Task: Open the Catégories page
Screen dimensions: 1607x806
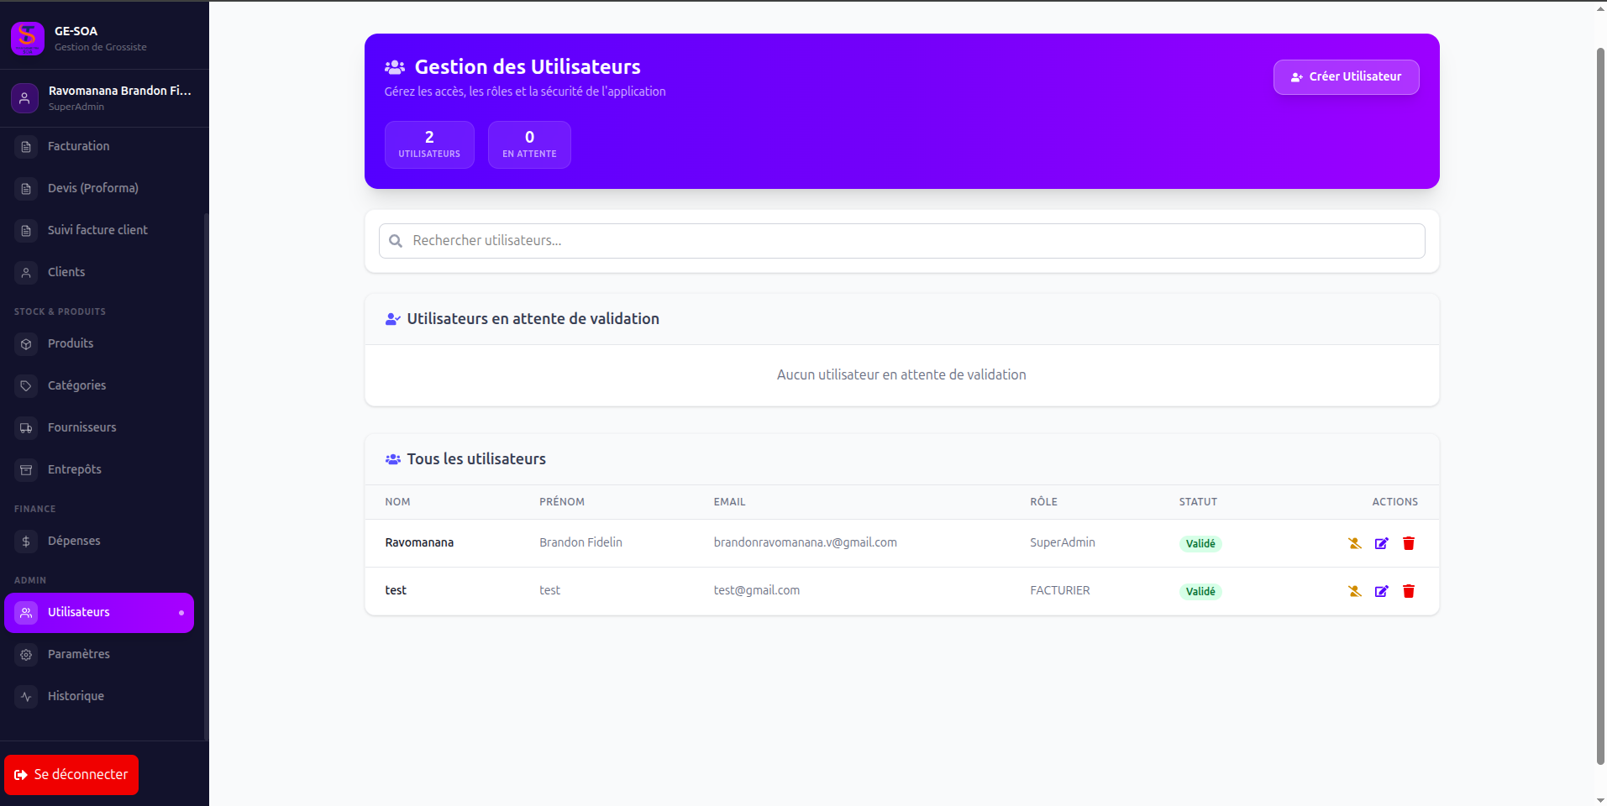Action: pyautogui.click(x=99, y=386)
